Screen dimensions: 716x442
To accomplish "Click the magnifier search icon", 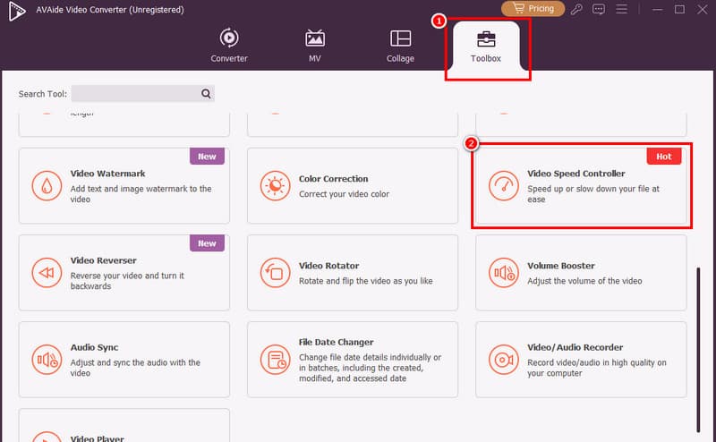I will (206, 93).
